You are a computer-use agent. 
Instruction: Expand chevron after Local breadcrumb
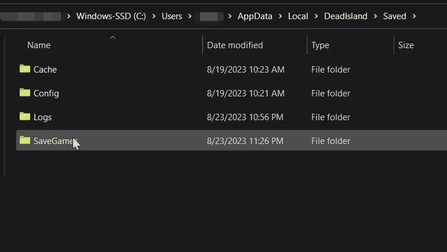coord(316,16)
